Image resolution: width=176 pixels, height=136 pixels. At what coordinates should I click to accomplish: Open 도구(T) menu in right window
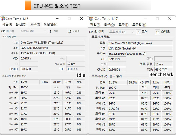coord(123,25)
